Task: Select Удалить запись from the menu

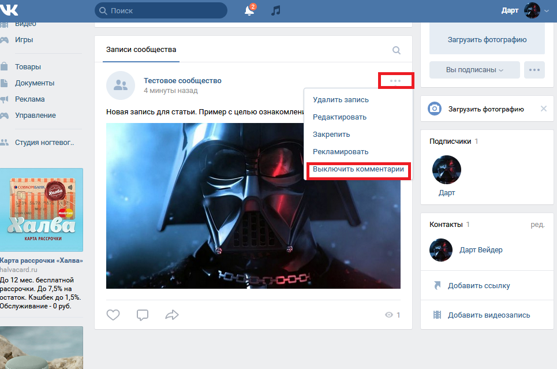Action: tap(341, 100)
